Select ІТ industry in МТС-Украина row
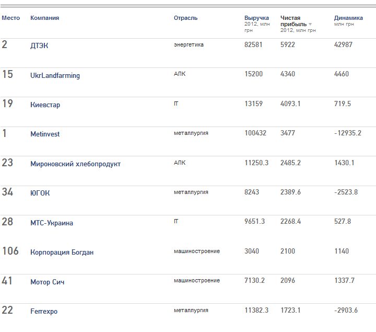The height and width of the screenshot is (332, 376). [x=176, y=221]
